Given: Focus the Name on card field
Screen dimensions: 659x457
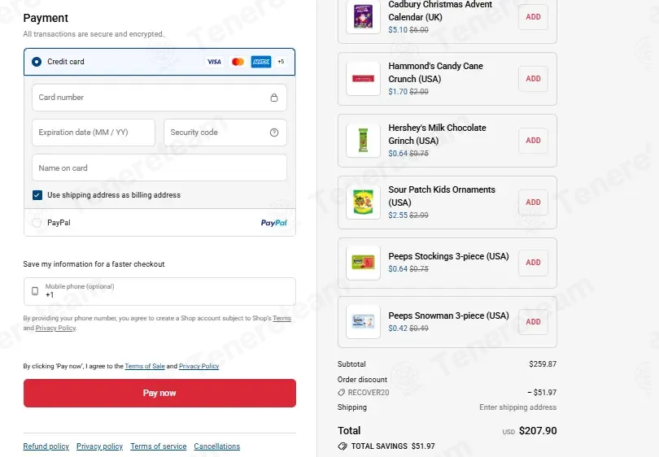Looking at the screenshot, I should [159, 168].
